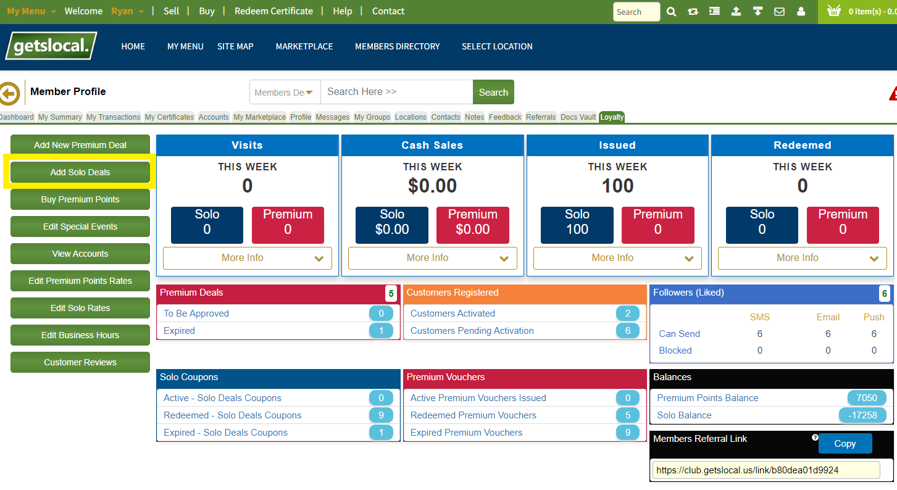The height and width of the screenshot is (490, 897).
Task: Open the Docs Vault tab
Action: (x=578, y=117)
